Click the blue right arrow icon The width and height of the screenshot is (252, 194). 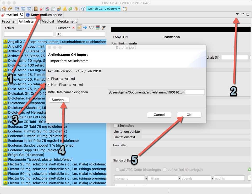pos(85,28)
